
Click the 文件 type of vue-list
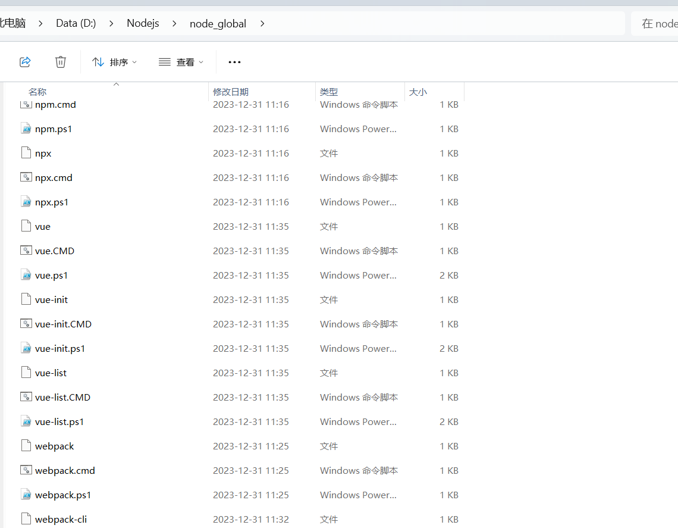point(329,373)
